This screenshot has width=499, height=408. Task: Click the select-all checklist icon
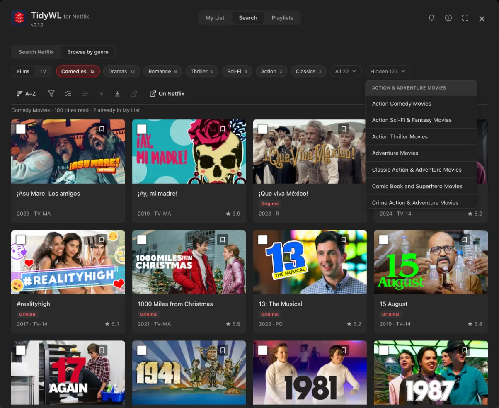point(68,94)
